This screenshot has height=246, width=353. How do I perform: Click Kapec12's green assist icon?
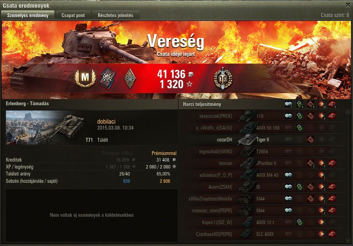(299, 222)
